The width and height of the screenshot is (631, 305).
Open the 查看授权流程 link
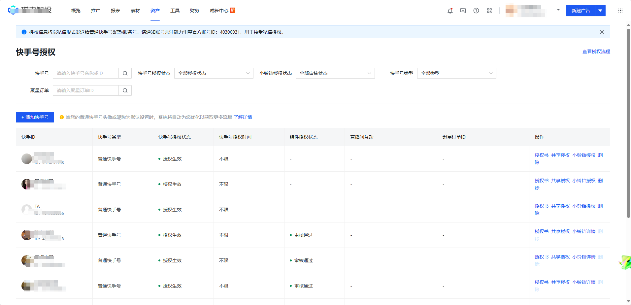[596, 51]
